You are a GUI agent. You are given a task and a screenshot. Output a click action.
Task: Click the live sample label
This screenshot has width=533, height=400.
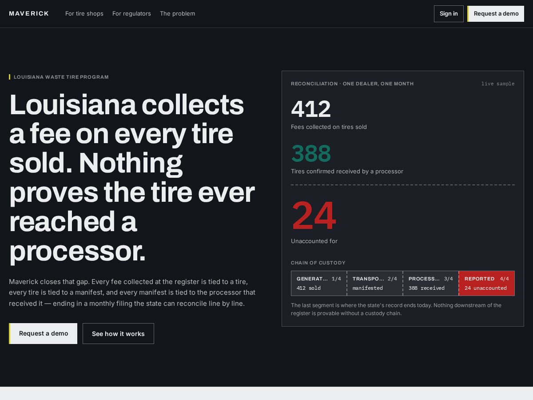pyautogui.click(x=498, y=84)
